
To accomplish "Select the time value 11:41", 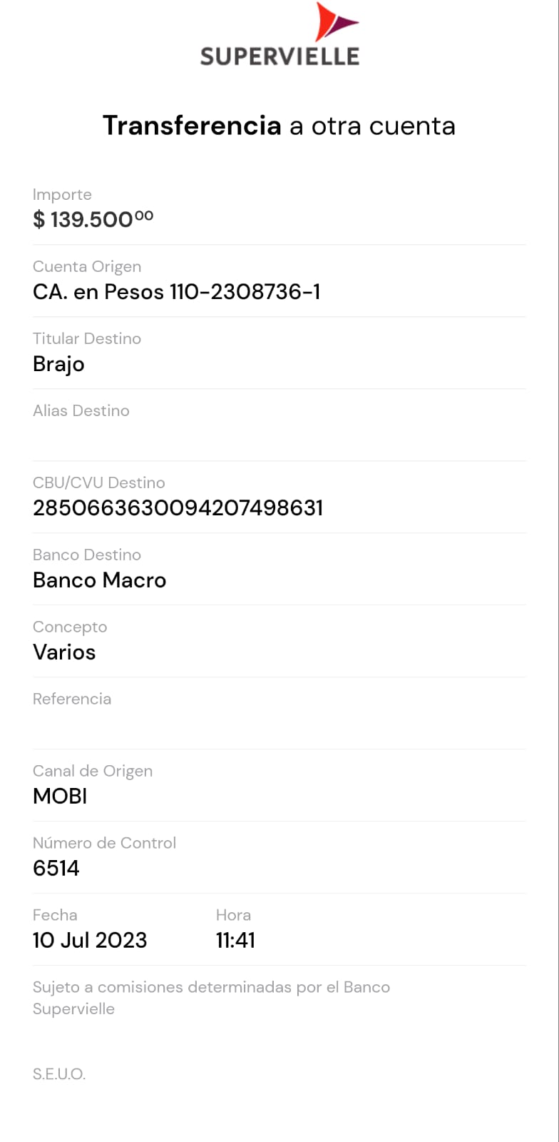I will tap(235, 941).
